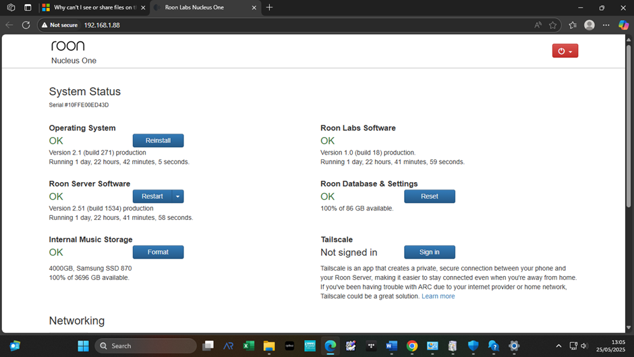Open Word from the taskbar

click(391, 346)
